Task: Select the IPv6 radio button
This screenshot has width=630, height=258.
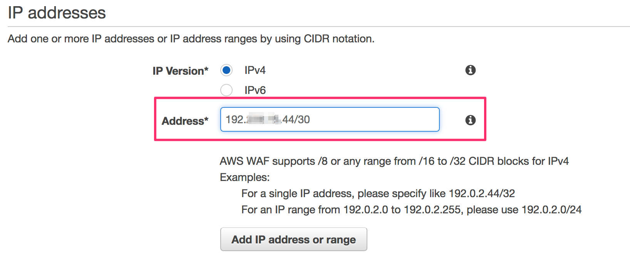Action: (x=226, y=90)
